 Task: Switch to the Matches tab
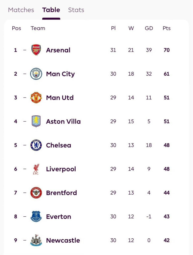(21, 10)
